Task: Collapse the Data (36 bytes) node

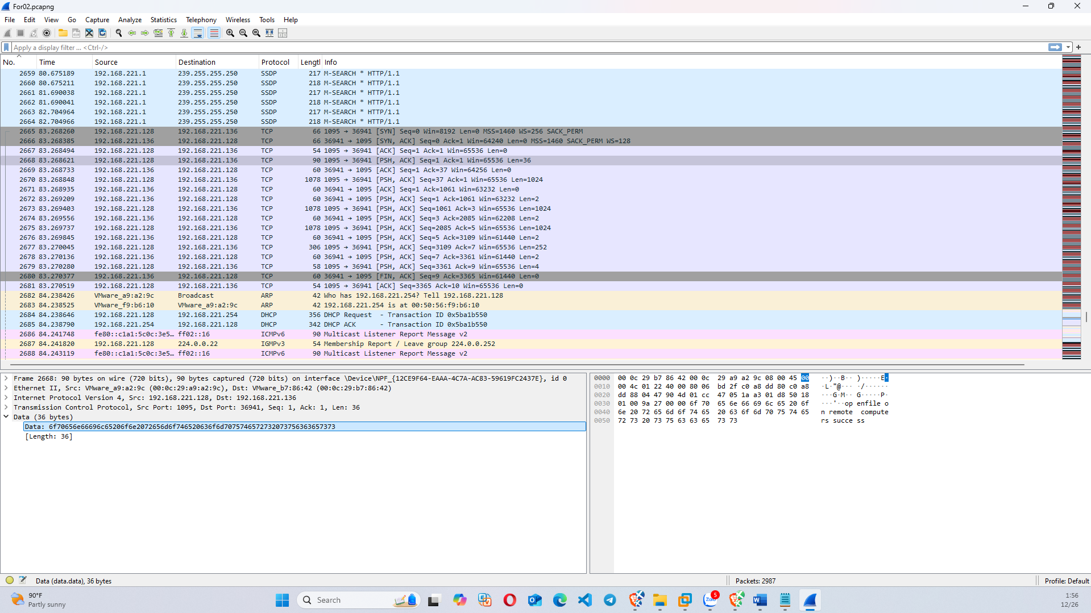Action: [7, 416]
